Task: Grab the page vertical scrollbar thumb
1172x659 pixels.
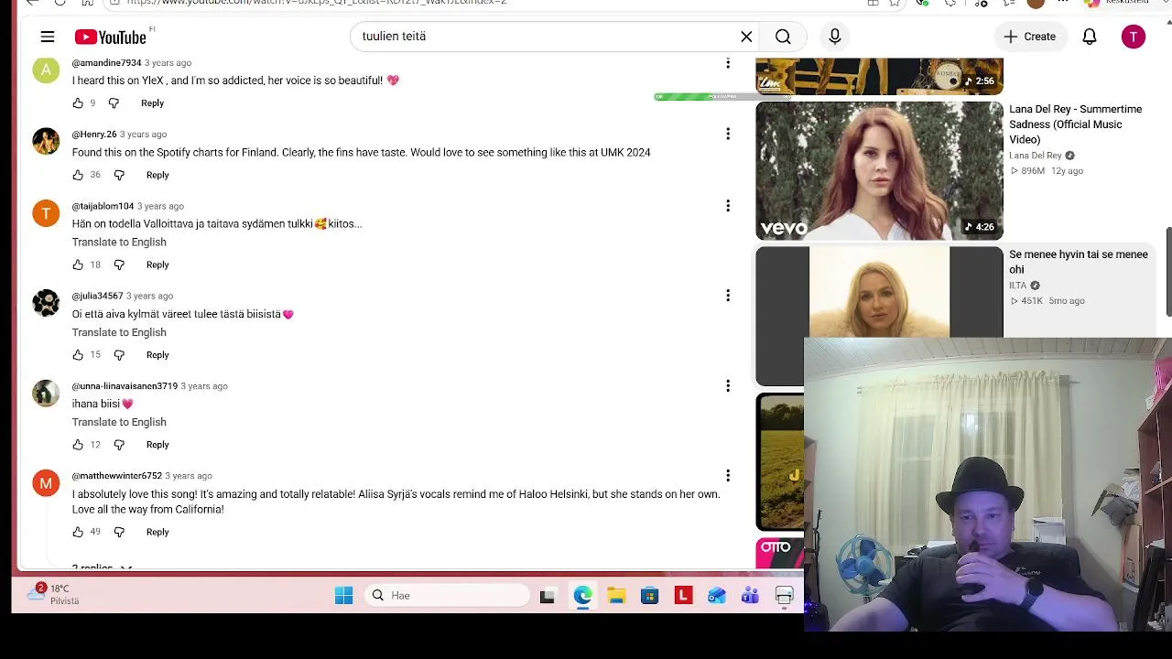Action: click(x=1168, y=270)
